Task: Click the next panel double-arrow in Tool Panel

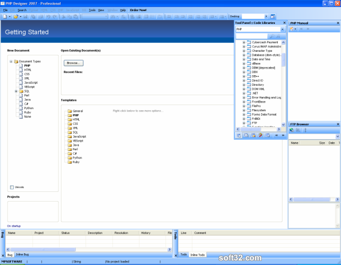Action: point(283,135)
